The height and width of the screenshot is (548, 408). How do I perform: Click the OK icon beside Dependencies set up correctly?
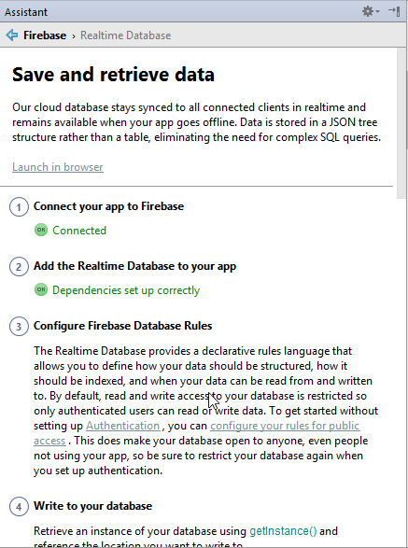pyautogui.click(x=41, y=289)
